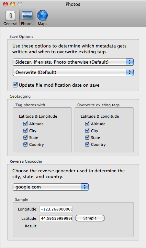Uncheck Altitude under Overwrite existing tags
146x248 pixels.
coord(87,124)
